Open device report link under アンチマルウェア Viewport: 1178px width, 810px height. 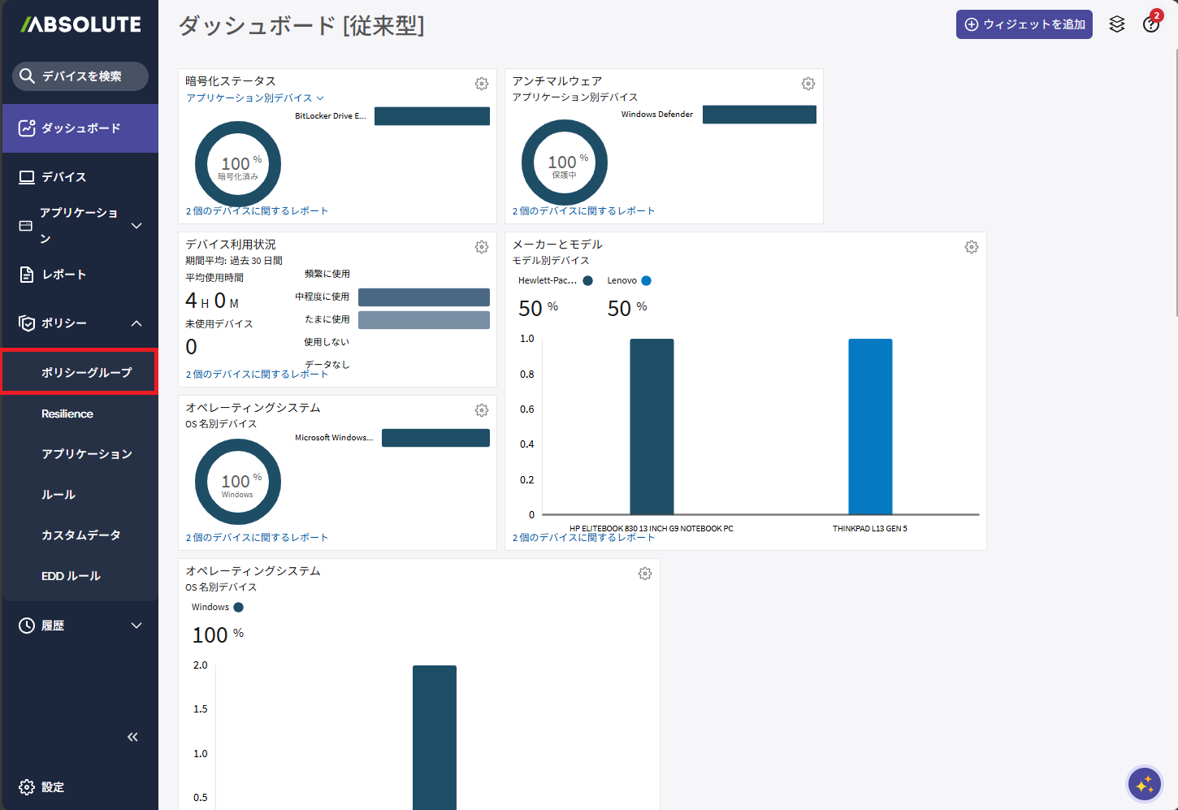point(583,211)
